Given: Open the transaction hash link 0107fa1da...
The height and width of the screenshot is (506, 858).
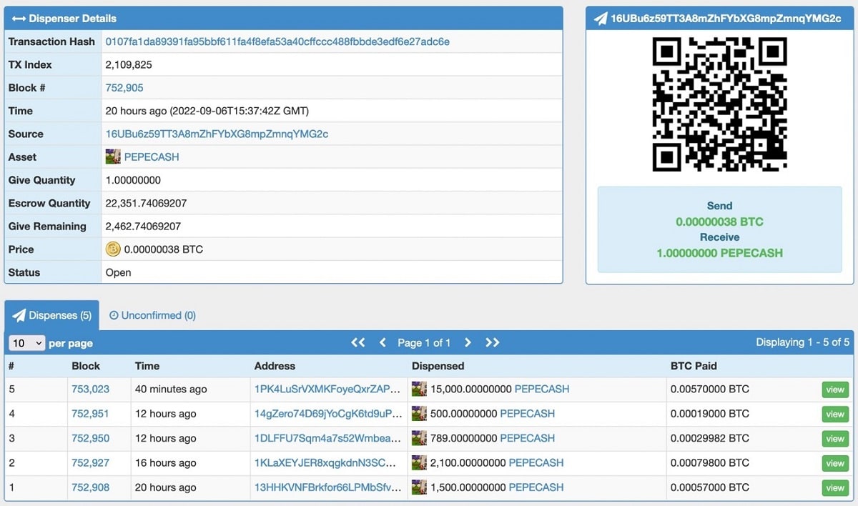Looking at the screenshot, I should pos(277,41).
